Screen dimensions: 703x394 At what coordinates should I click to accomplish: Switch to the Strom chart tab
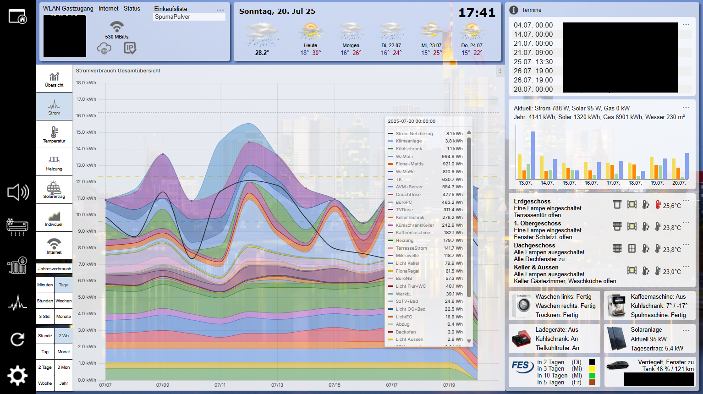point(54,107)
